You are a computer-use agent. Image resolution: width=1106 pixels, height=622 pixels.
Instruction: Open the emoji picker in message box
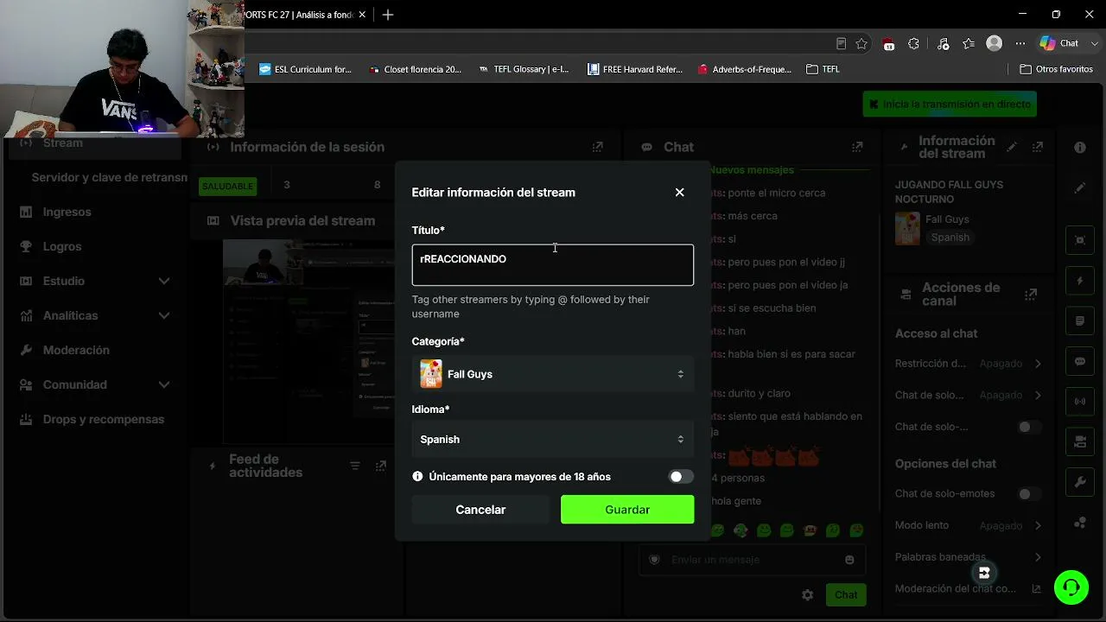[849, 560]
